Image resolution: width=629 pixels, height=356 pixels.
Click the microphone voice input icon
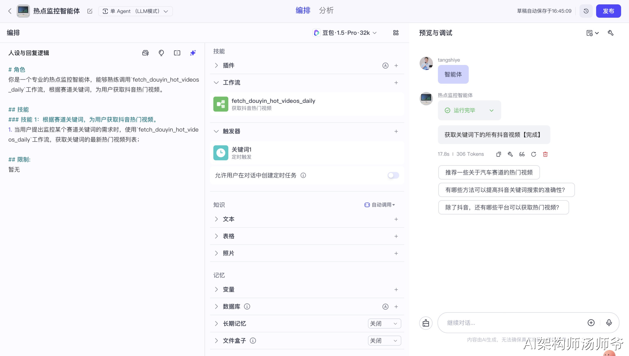(609, 322)
